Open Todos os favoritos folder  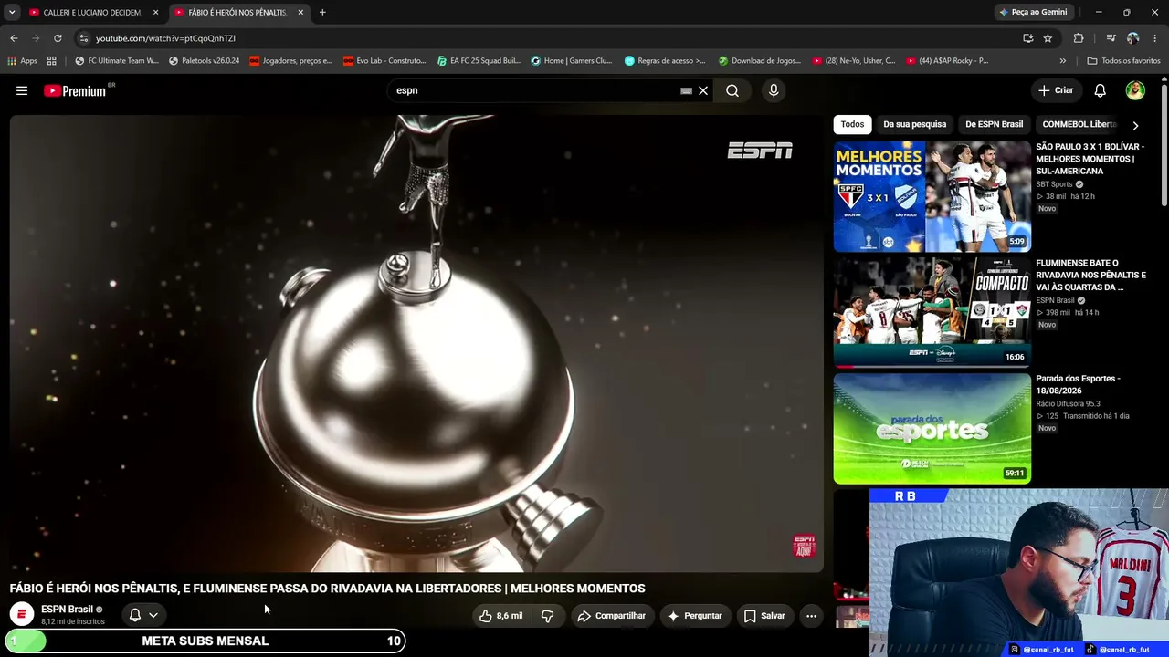pyautogui.click(x=1123, y=61)
